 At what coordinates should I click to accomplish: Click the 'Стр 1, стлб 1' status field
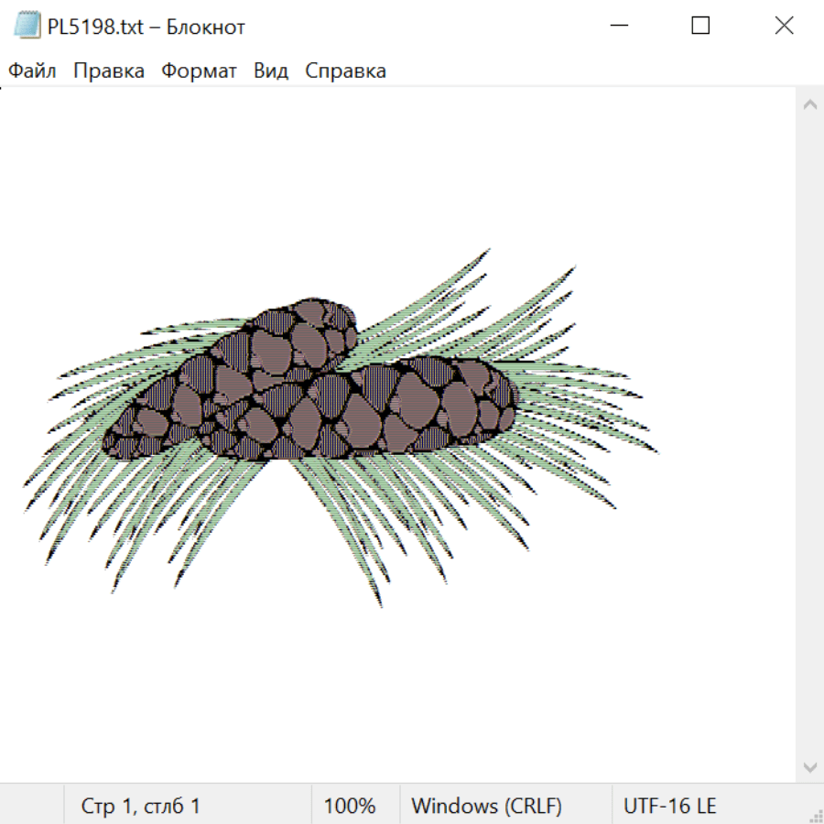coord(141,806)
